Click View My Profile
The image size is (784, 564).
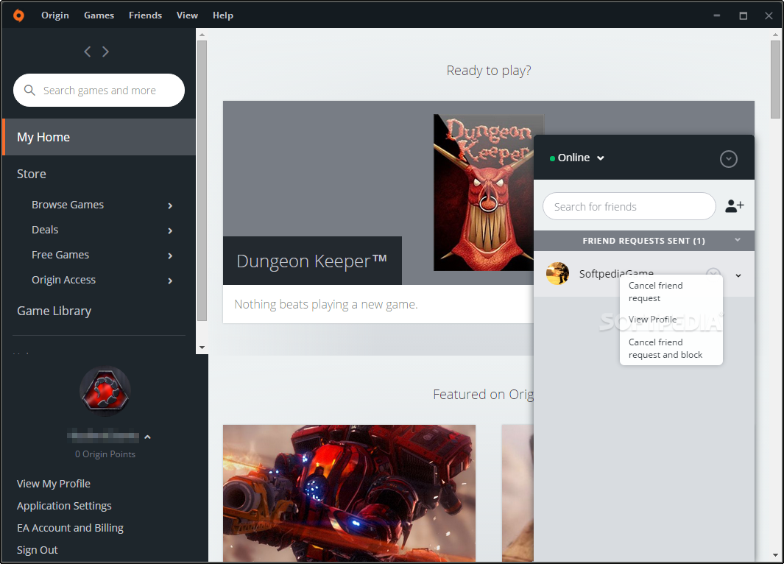pos(54,484)
